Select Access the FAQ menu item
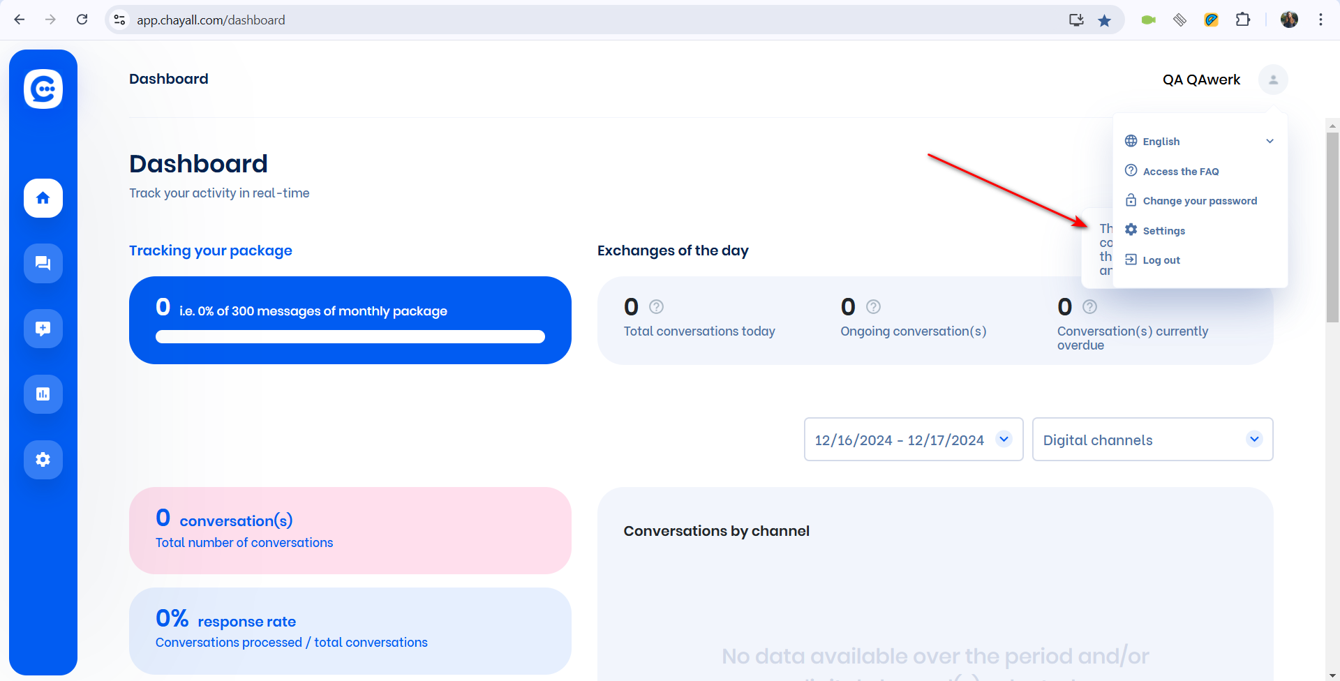 coord(1172,171)
